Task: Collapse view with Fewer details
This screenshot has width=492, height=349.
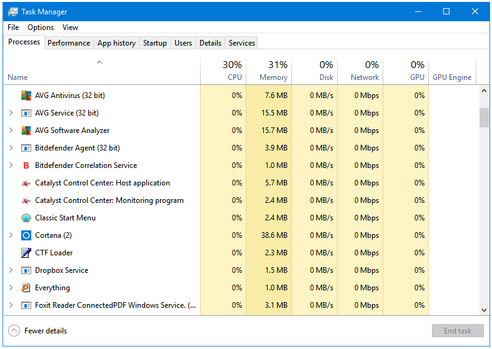Action: (38, 331)
